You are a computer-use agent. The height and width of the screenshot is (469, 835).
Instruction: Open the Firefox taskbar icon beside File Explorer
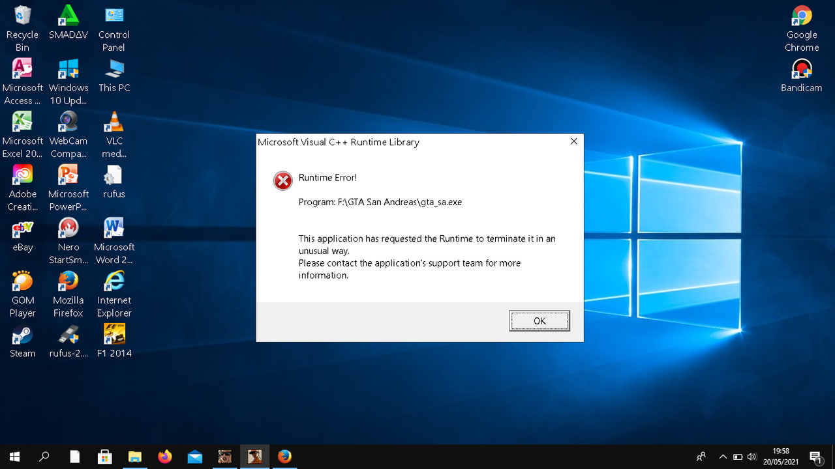165,457
